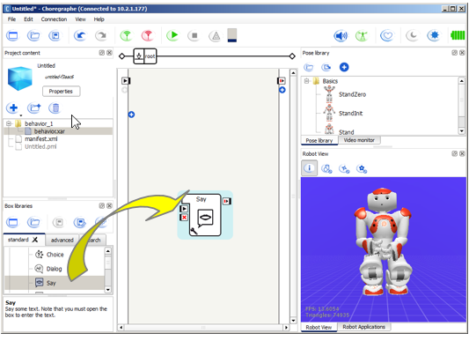Viewport: 469px width, 341px height.
Task: Click Say box onStopped output
Action: pos(227,201)
